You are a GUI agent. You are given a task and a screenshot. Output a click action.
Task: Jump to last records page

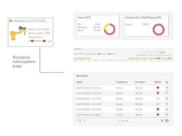167,121
